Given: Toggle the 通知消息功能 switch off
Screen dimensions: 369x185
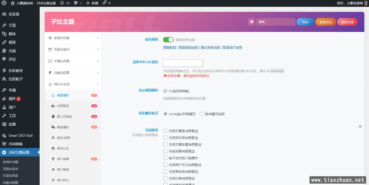Looking at the screenshot, I should [168, 40].
